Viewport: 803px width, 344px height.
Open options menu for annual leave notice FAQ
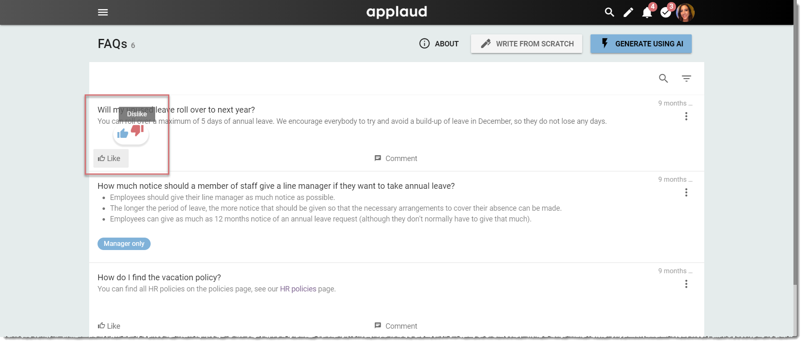(x=686, y=192)
